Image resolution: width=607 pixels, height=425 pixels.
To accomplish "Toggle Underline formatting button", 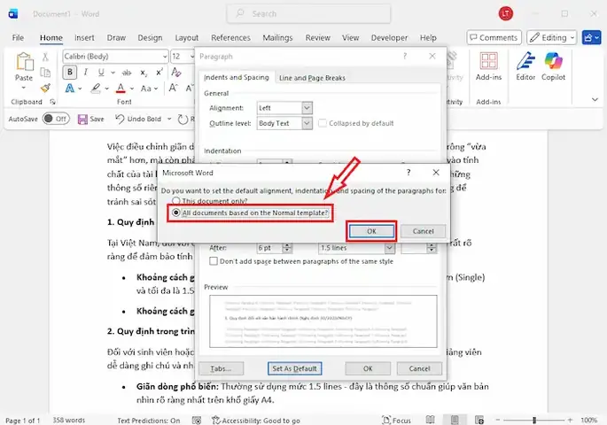I will click(101, 73).
